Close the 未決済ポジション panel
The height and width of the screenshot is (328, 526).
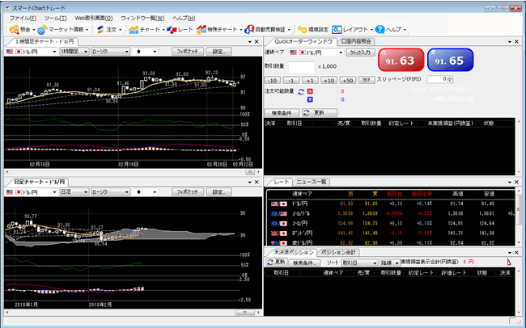[x=516, y=253]
